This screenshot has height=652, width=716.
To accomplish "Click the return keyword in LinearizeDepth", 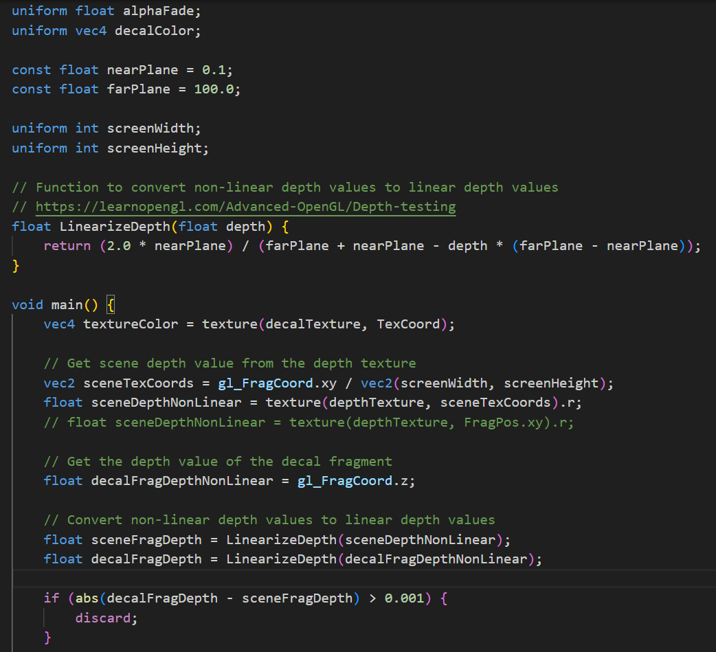I will click(x=67, y=246).
